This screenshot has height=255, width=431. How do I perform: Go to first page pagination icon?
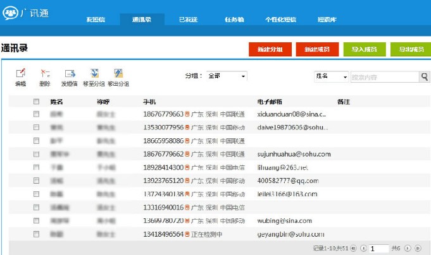pyautogui.click(x=353, y=249)
